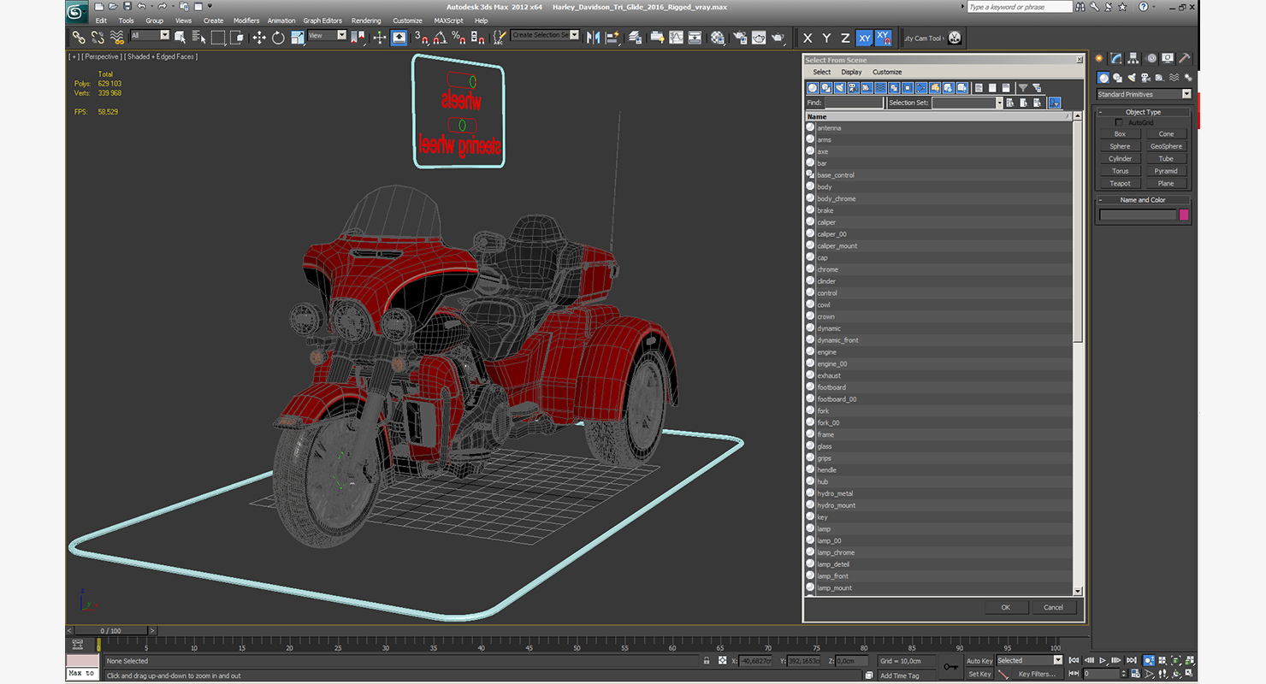Viewport: 1266px width, 684px height.
Task: Click the Set Keys key icon
Action: [950, 667]
